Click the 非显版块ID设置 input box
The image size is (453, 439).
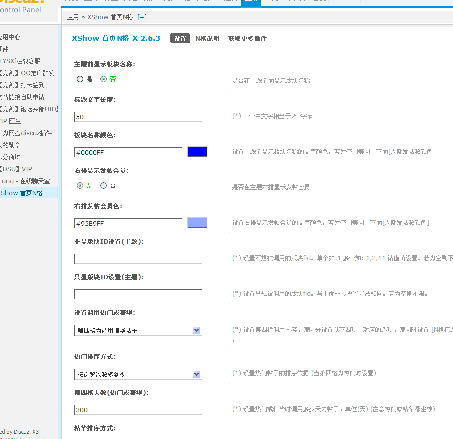(x=138, y=259)
